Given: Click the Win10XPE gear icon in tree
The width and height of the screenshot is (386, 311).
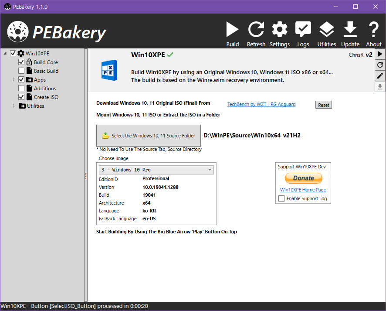Looking at the screenshot, I should tap(21, 53).
